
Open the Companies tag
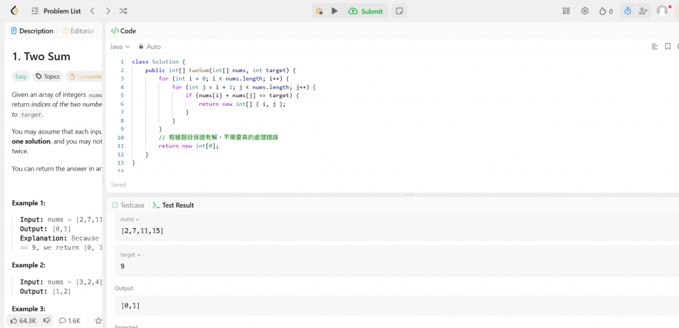[x=84, y=77]
